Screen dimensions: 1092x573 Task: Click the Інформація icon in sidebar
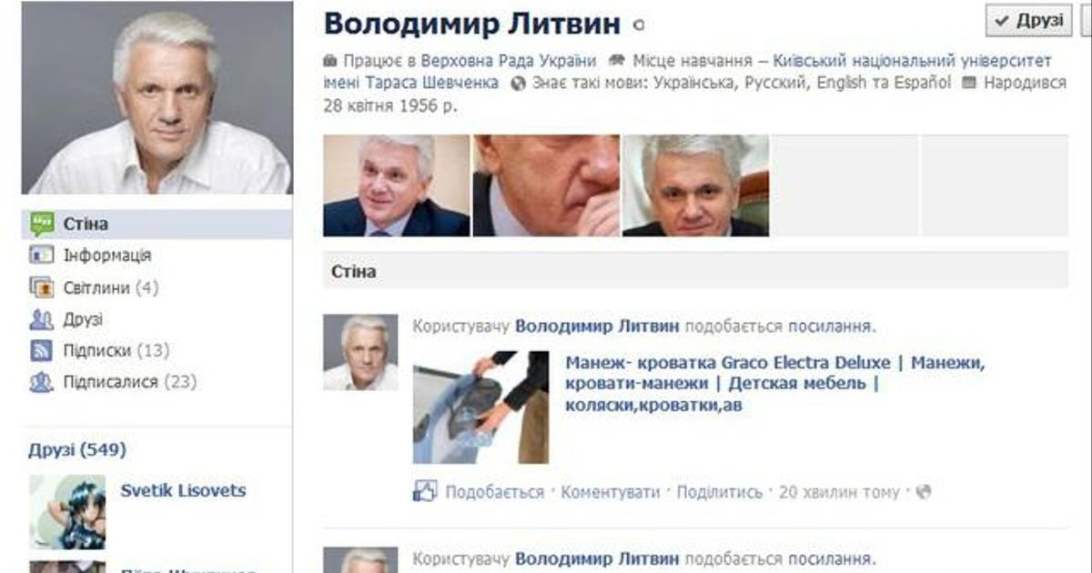[42, 256]
